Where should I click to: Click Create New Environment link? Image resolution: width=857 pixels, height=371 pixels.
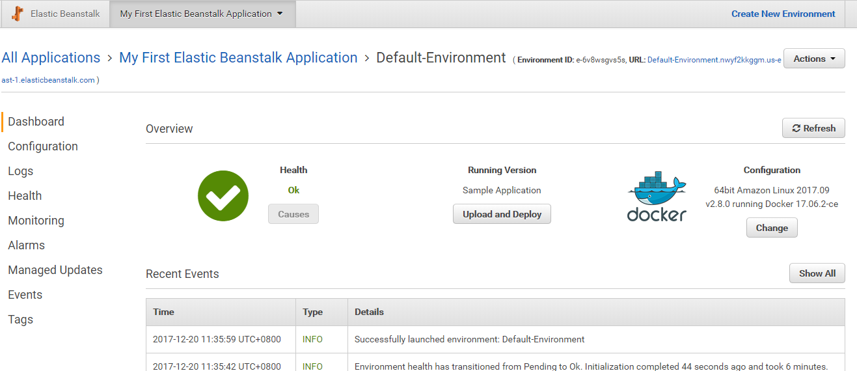coord(783,14)
